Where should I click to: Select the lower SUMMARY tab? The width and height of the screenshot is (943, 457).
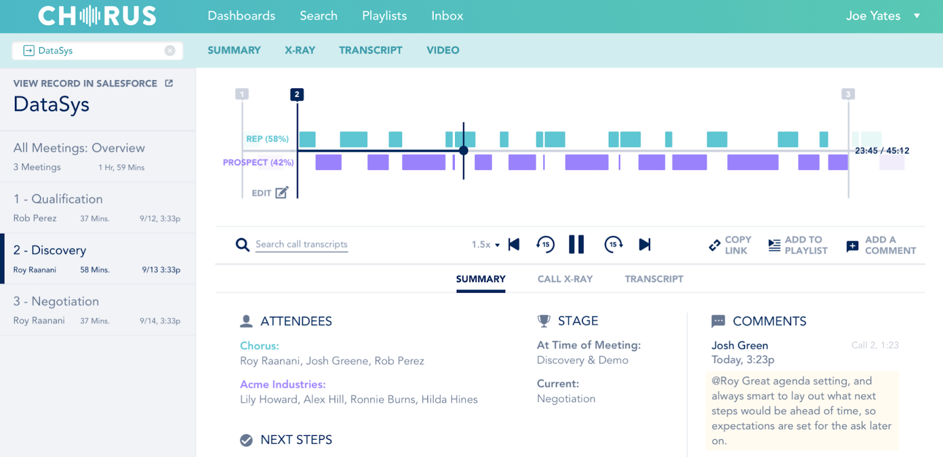[x=481, y=279]
